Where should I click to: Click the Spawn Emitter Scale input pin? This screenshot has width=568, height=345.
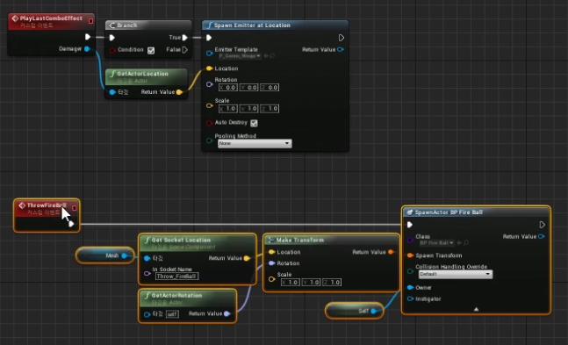click(209, 105)
